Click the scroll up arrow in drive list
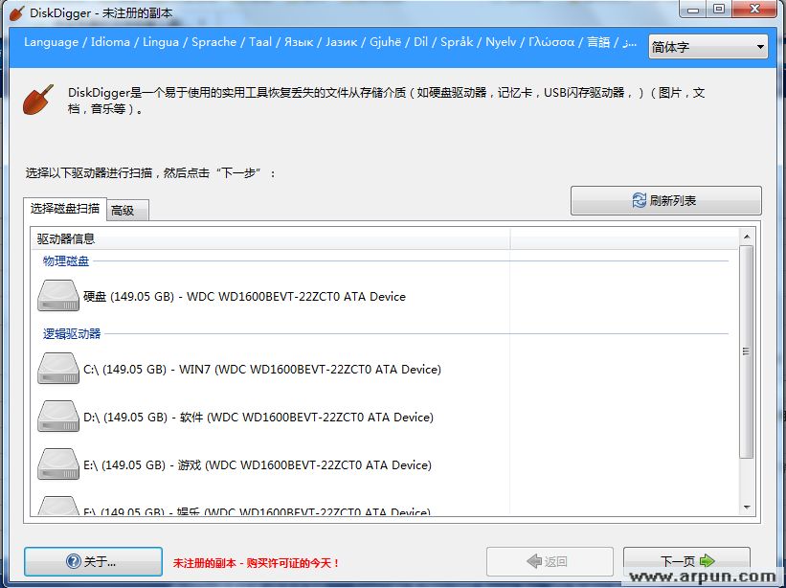This screenshot has height=588, width=786. point(747,237)
